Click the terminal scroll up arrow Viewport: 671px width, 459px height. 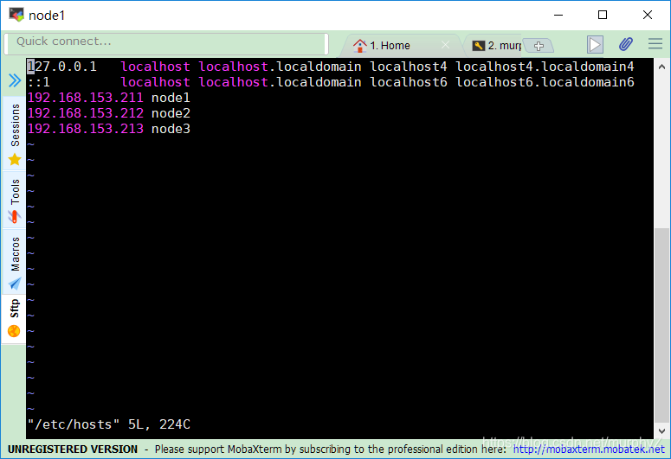(661, 67)
